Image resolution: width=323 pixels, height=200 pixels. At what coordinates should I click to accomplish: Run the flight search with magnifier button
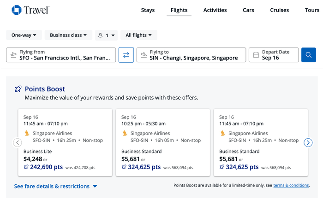[x=308, y=55]
